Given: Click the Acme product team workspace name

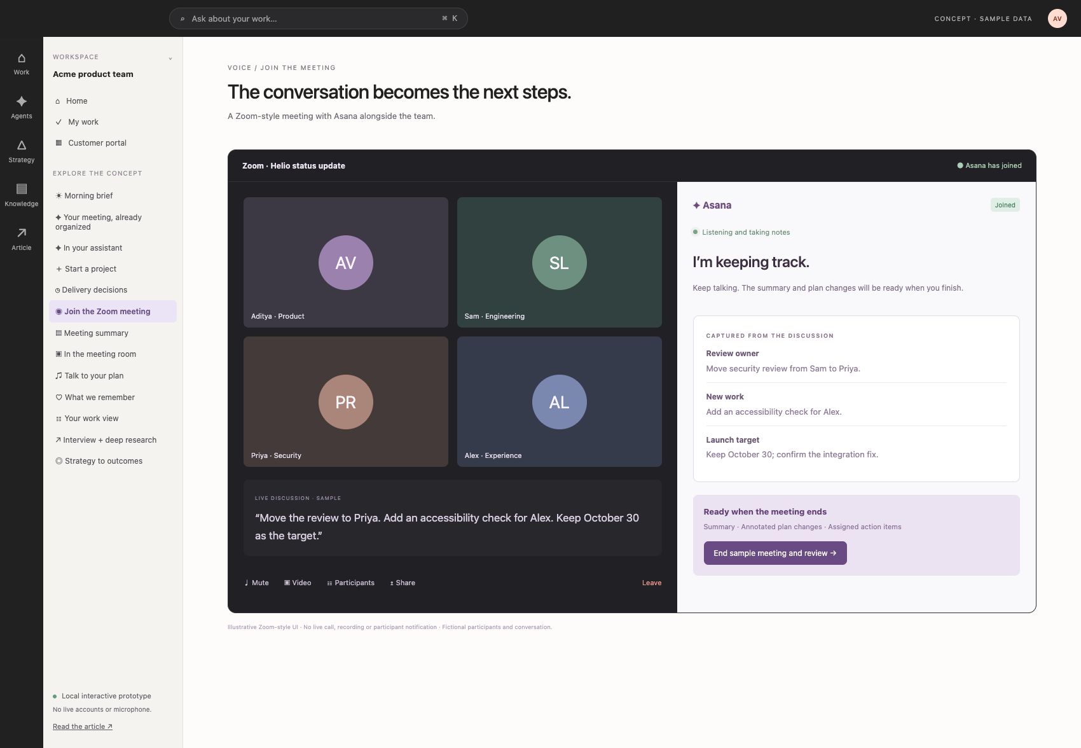Looking at the screenshot, I should pyautogui.click(x=93, y=74).
